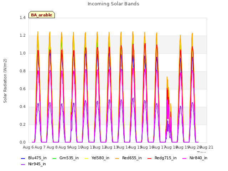Click the red Redg715_in color marker
Viewport: 228px width, 171px height.
pos(149,158)
